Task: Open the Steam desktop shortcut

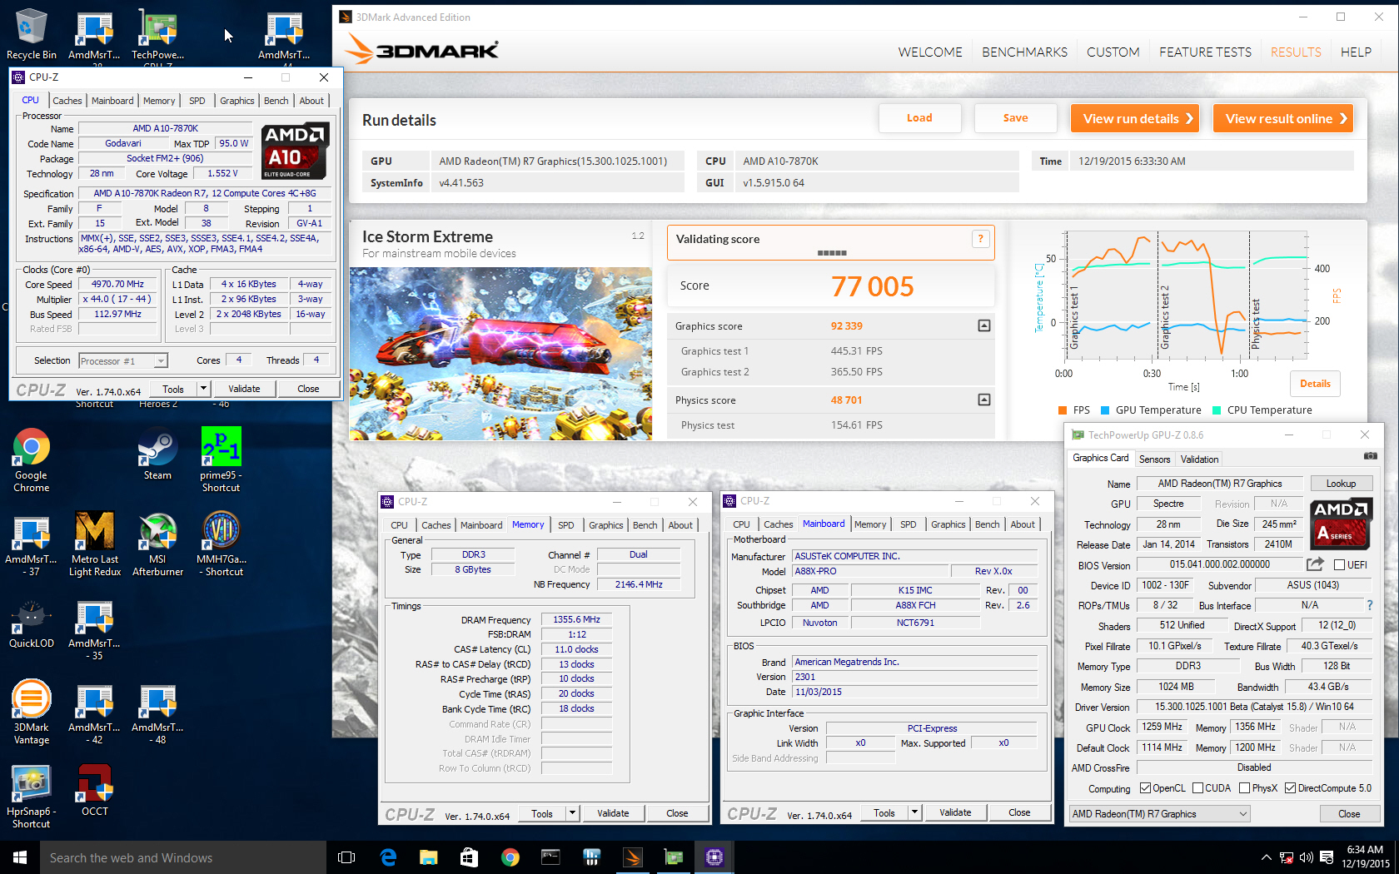Action: (x=157, y=454)
